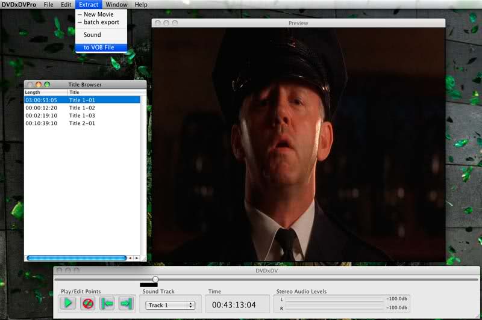
Task: Minimize the Title Browser window (yellow button)
Action: pyautogui.click(x=39, y=84)
